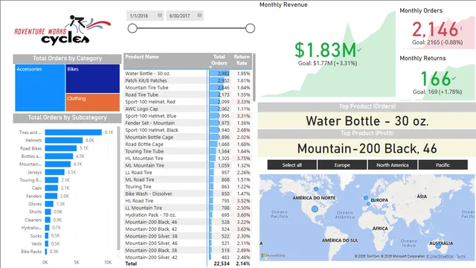Select the Mountain-200 Silver, 38 row

tap(187, 236)
